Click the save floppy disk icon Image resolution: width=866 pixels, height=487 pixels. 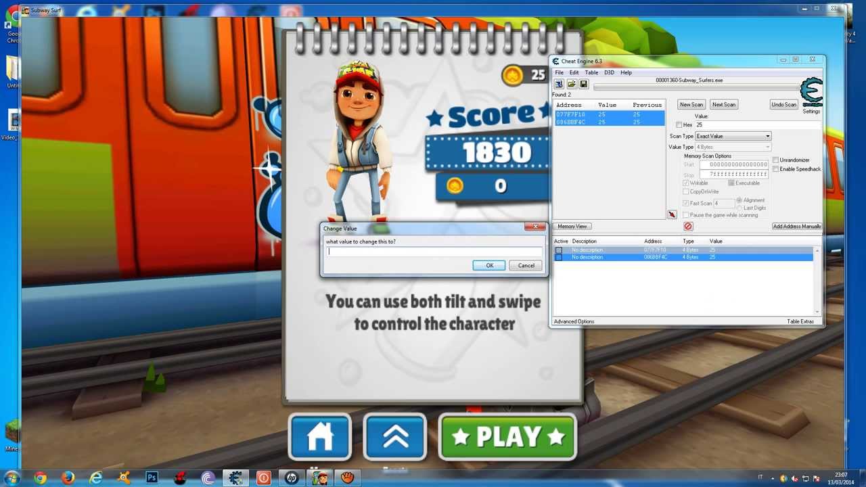[584, 84]
